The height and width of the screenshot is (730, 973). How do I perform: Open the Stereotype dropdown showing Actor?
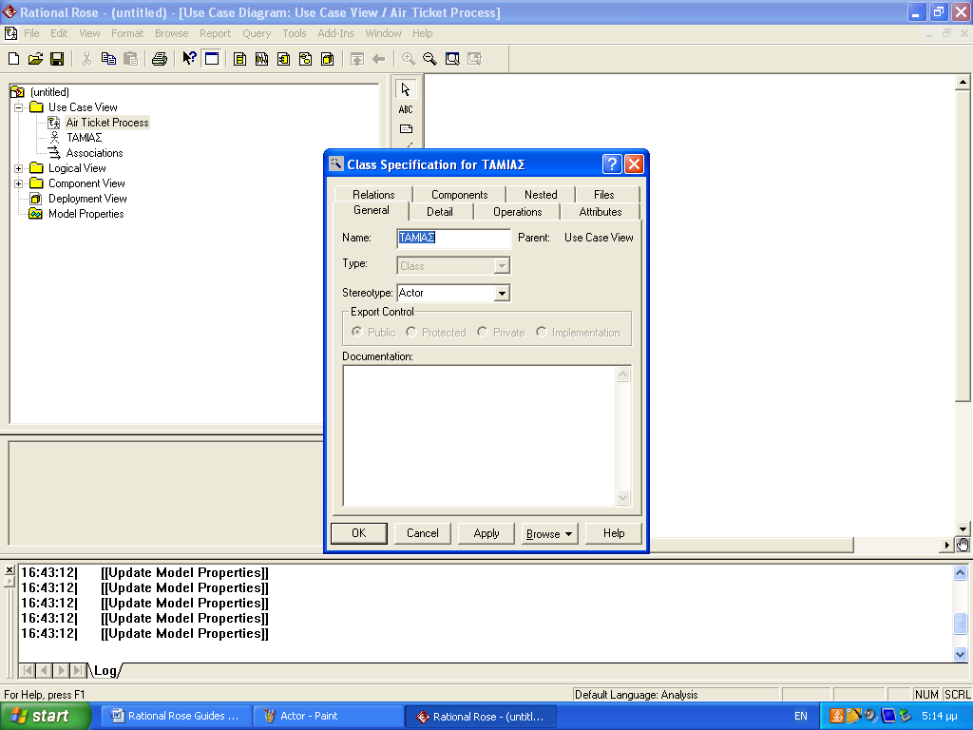point(502,293)
